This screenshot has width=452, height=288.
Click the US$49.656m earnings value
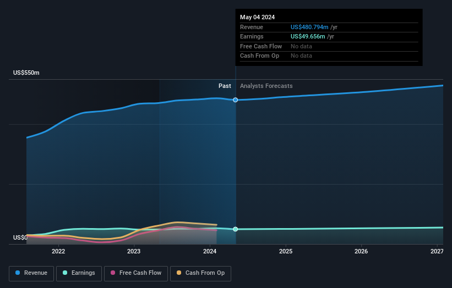(x=308, y=36)
